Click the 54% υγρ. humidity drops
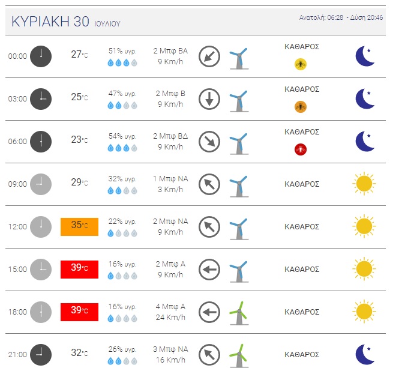Image resolution: width=393 pixels, height=368 pixels. 122,148
